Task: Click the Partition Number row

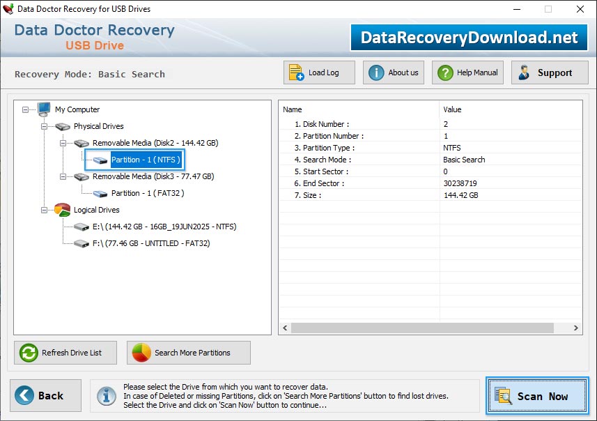Action: (431, 136)
